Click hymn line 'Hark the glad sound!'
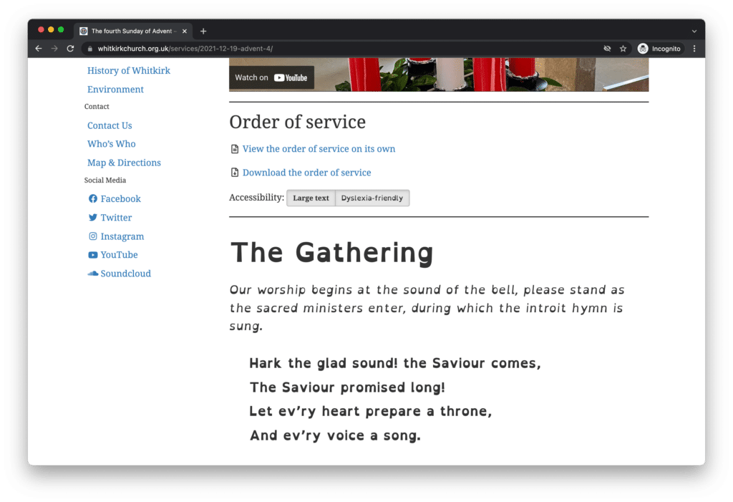 point(395,364)
